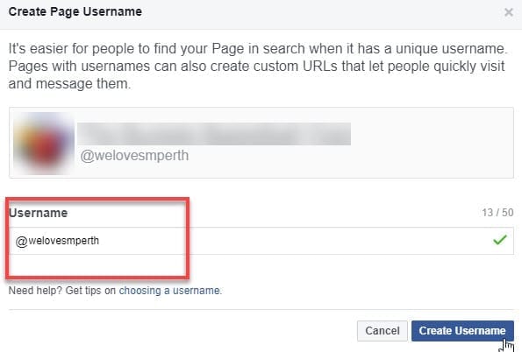
Task: Click the divider line above the buttons
Action: pyautogui.click(x=261, y=309)
